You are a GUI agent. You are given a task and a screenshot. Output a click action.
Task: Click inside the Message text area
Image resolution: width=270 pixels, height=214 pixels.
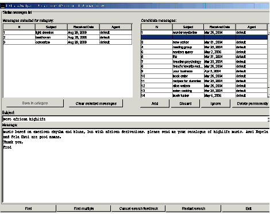tap(136, 165)
